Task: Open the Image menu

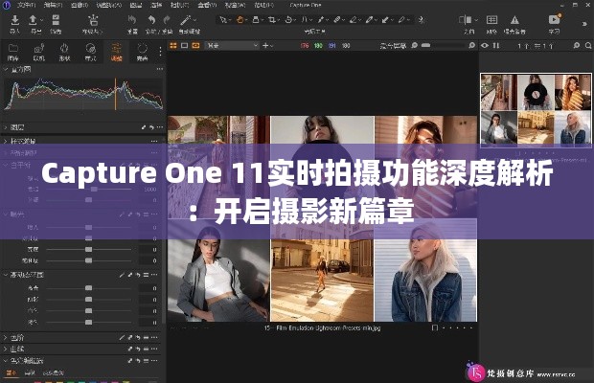Action: (80, 5)
